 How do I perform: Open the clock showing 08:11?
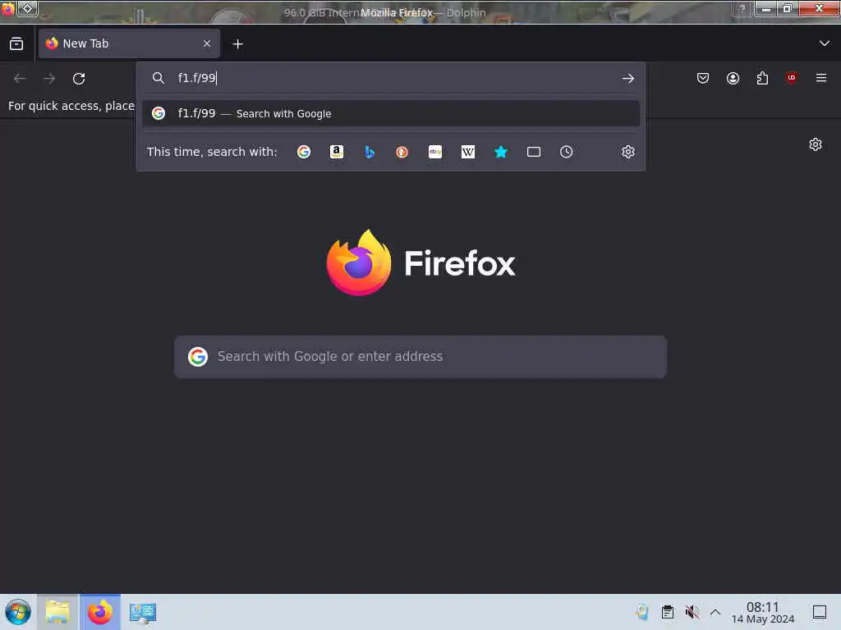(x=763, y=612)
